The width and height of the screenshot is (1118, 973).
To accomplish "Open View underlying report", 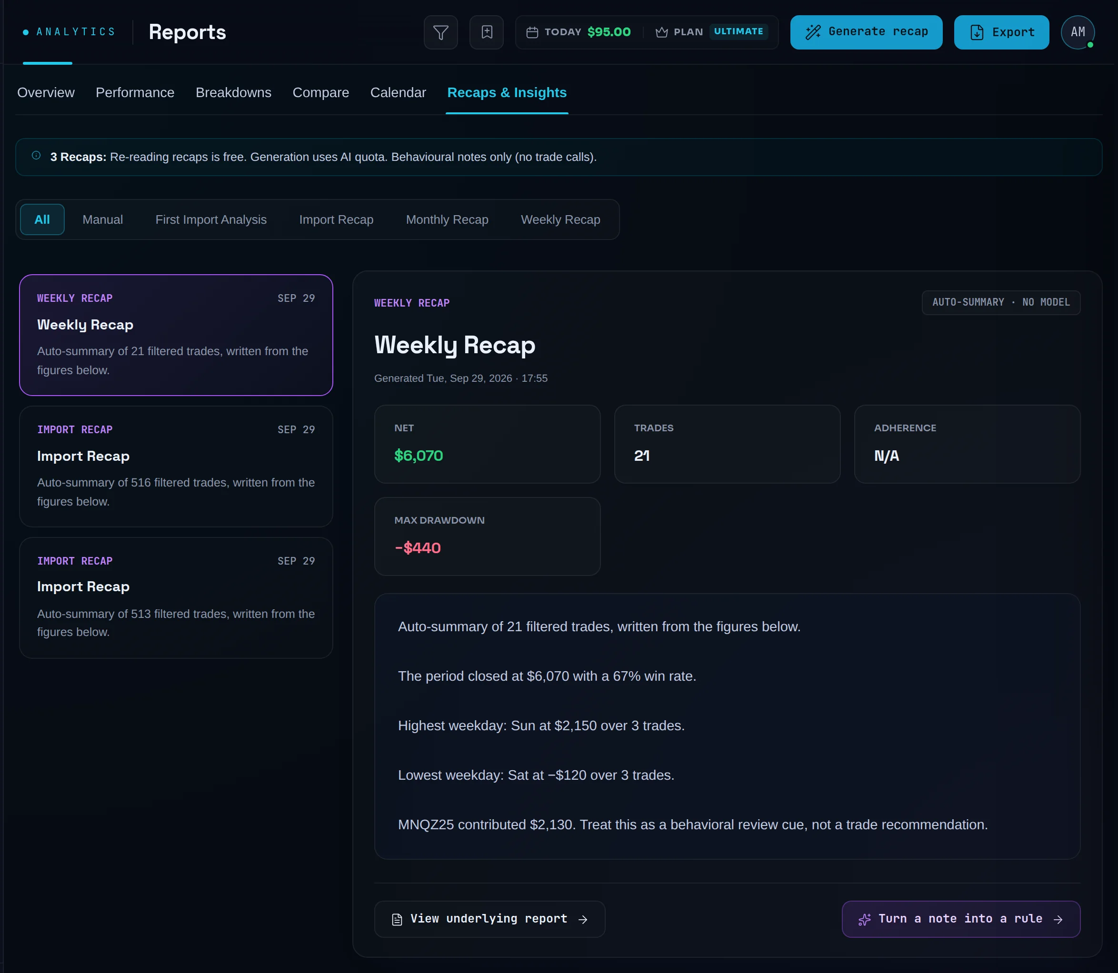I will point(489,919).
